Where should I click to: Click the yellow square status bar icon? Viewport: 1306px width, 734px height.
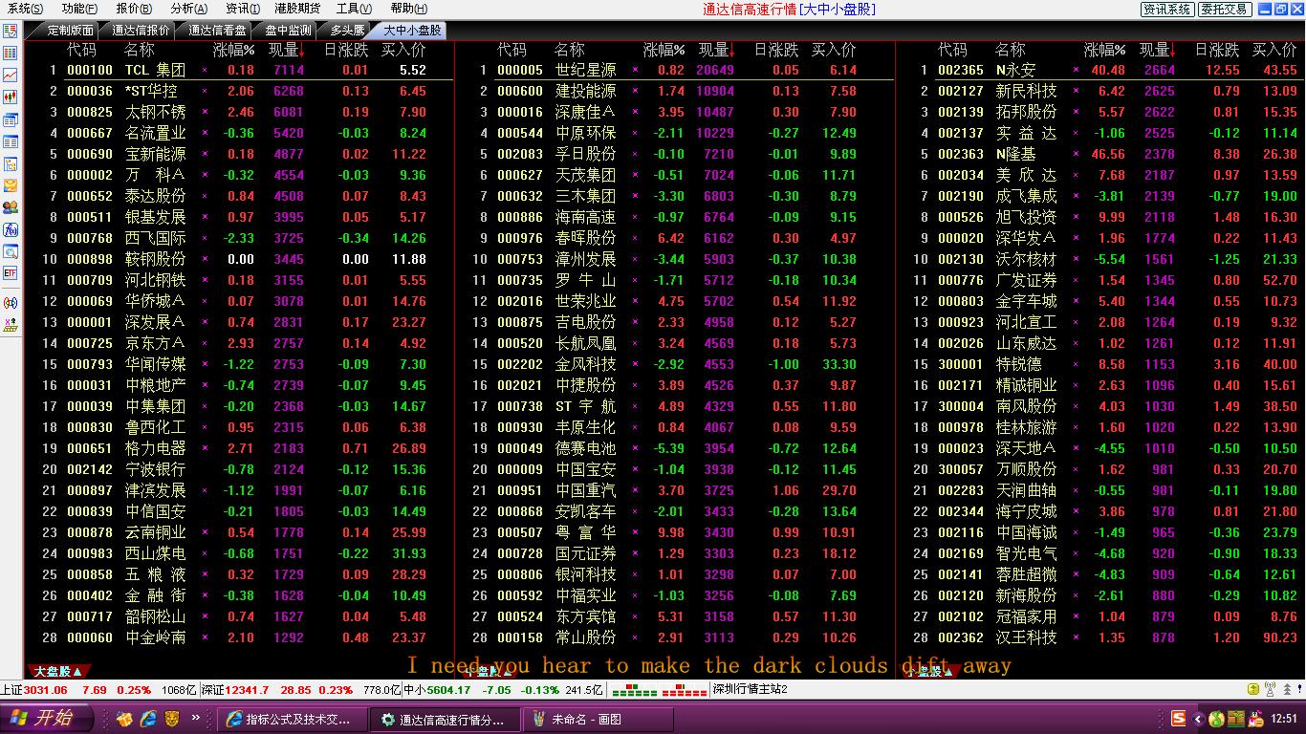click(1253, 689)
